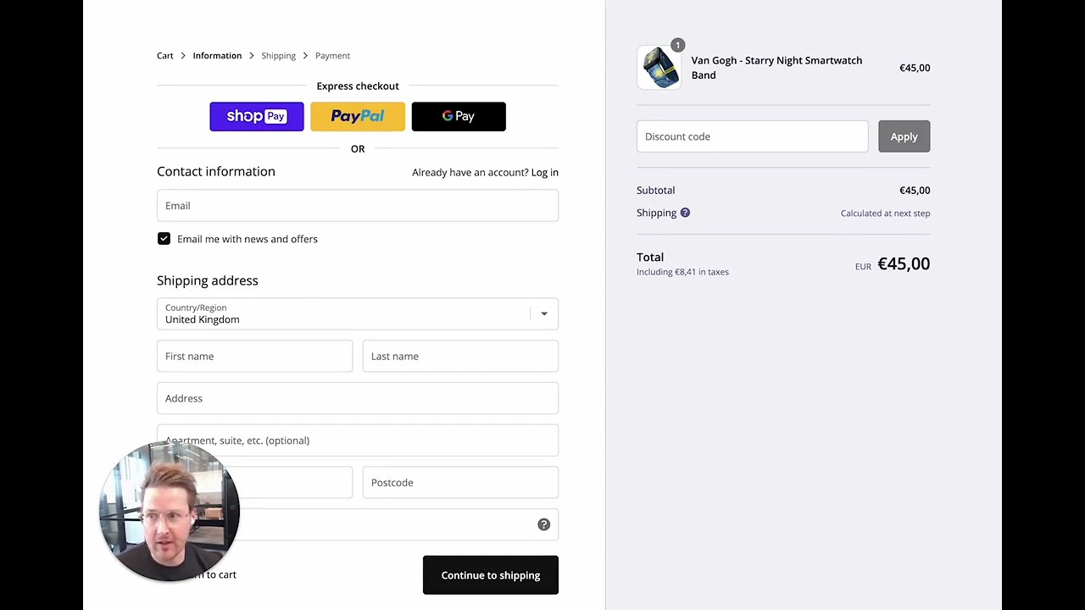Select the First name field
Screen dimensions: 1085x610
point(254,357)
